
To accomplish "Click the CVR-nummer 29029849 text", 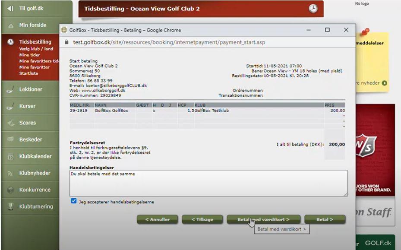I will click(95, 95).
